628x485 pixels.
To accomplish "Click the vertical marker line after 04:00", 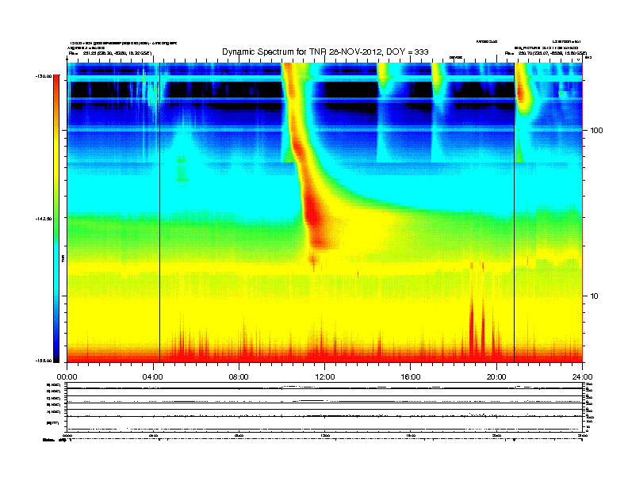I will tap(160, 212).
